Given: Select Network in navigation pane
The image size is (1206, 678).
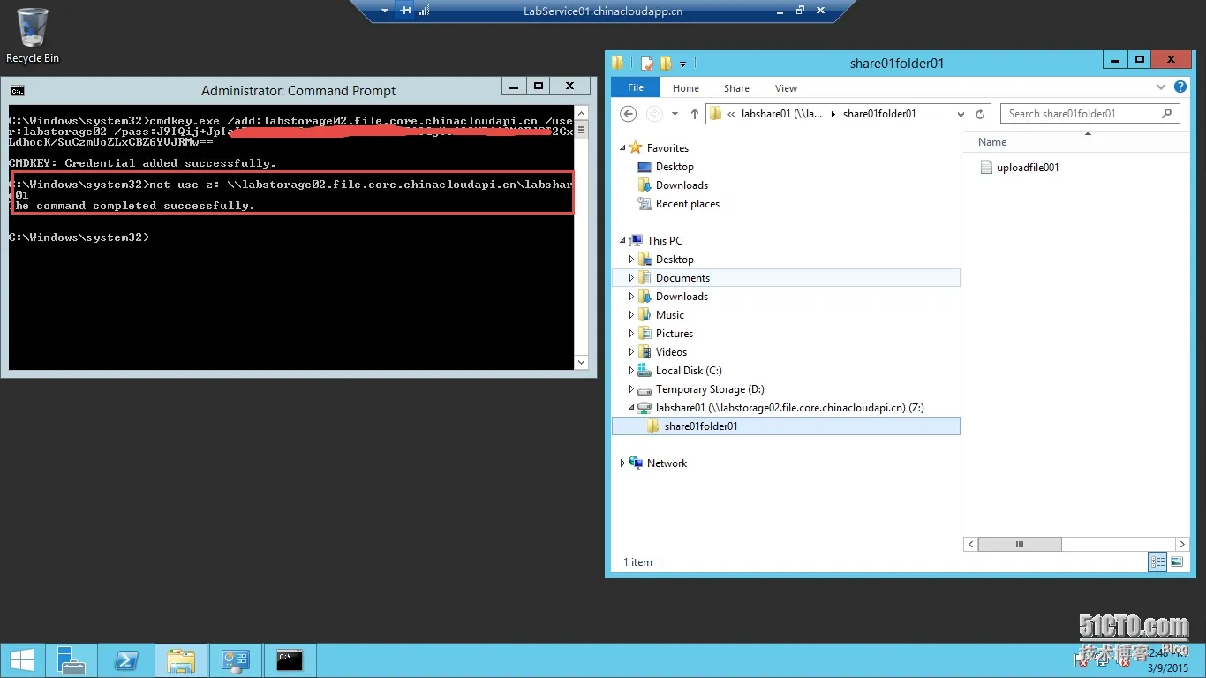Looking at the screenshot, I should click(x=667, y=463).
